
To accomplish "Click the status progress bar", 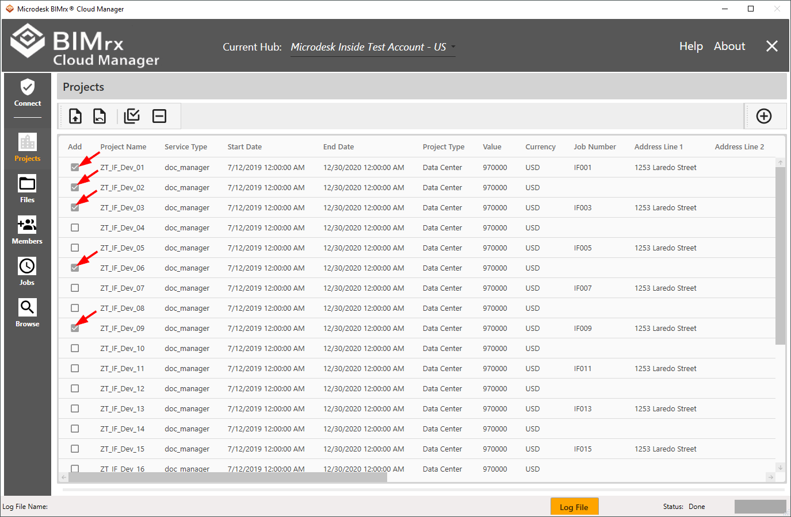I will tap(760, 507).
